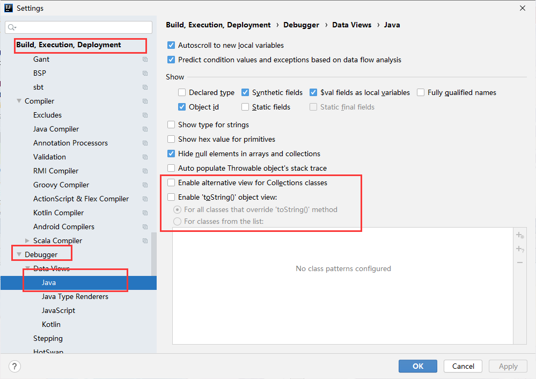This screenshot has height=379, width=536.
Task: Toggle Predict condition values checkbox
Action: [x=171, y=60]
